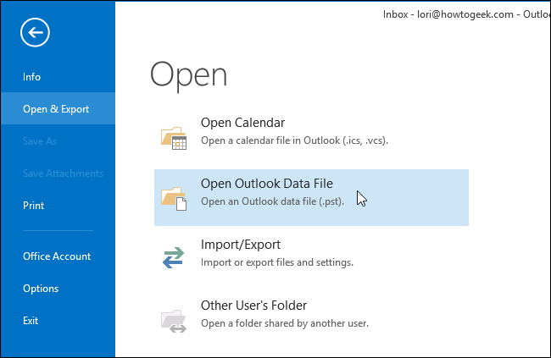Go to the Info section
The height and width of the screenshot is (358, 551).
click(32, 77)
